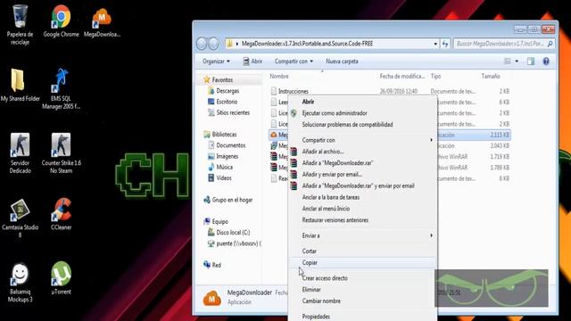Select Counter Strike 1.6 No Steam icon
Viewport: 571px width, 321px height.
coord(62,152)
